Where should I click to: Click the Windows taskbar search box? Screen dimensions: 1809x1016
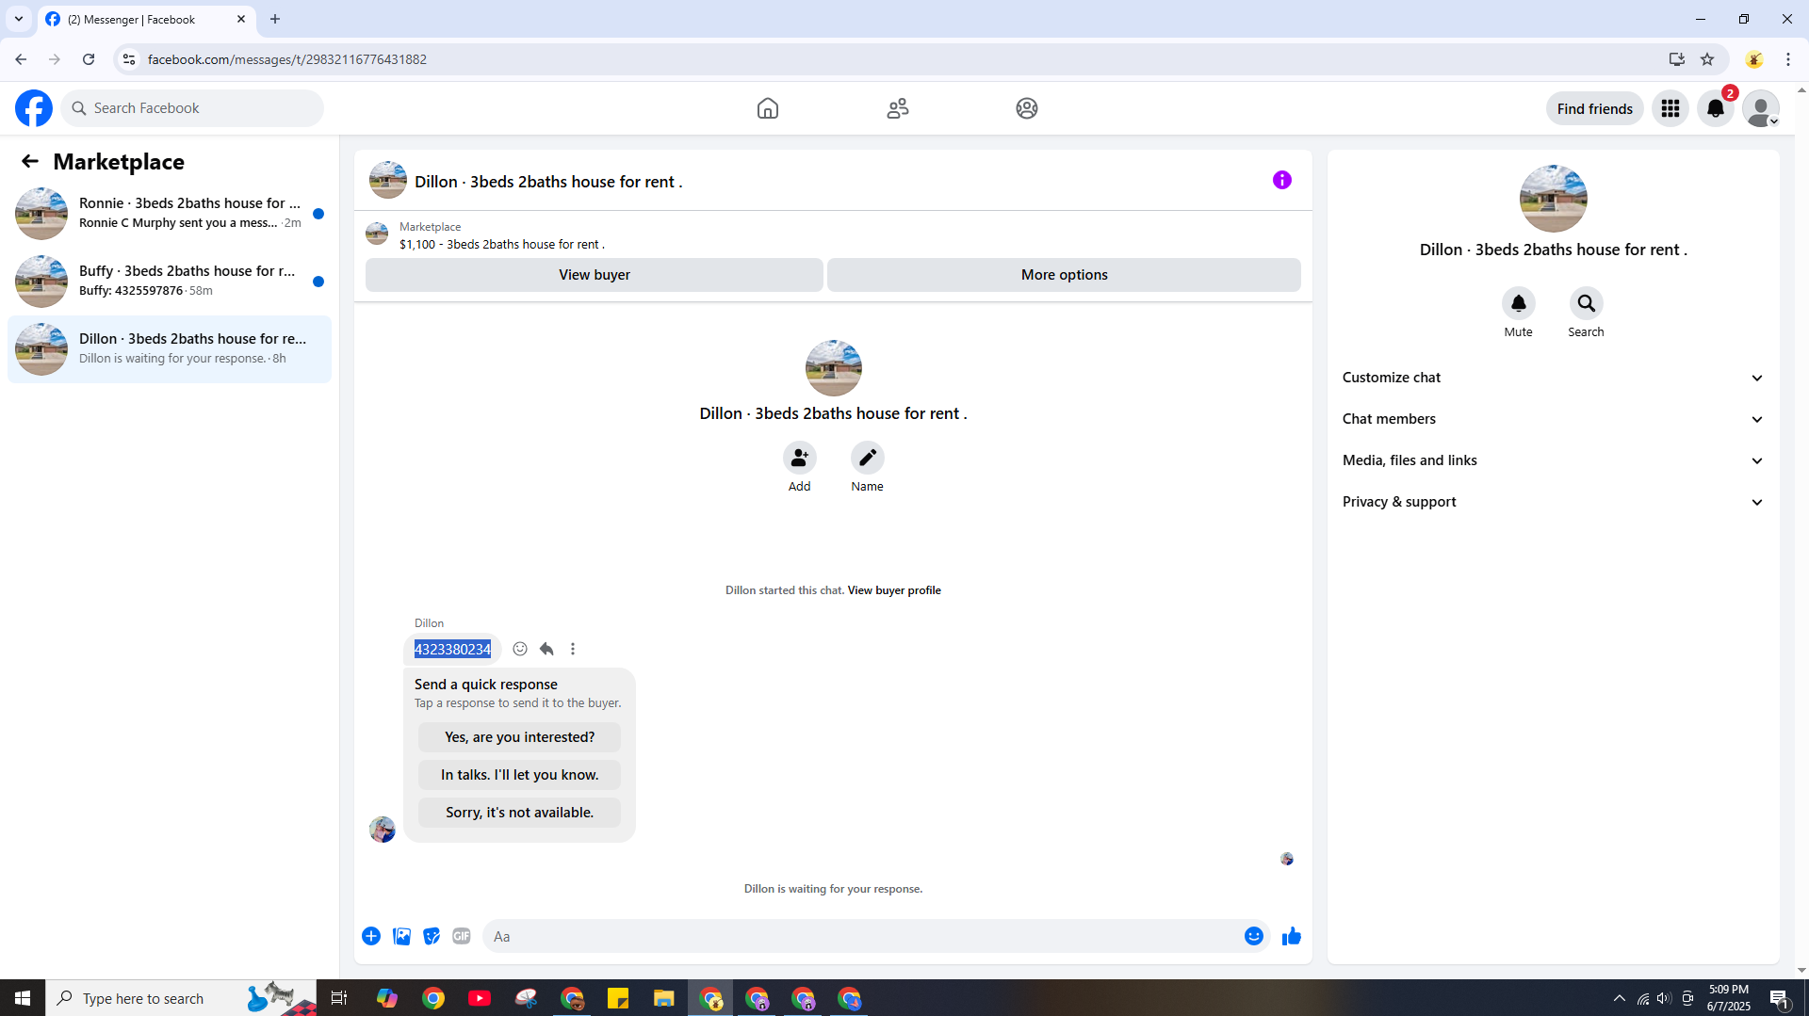(181, 998)
